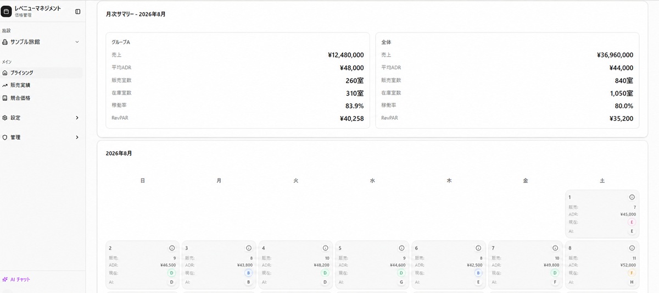Click info icon for day 2
The image size is (659, 293).
tap(171, 248)
